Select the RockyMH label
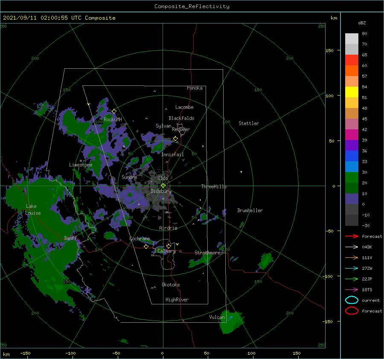 (113, 120)
